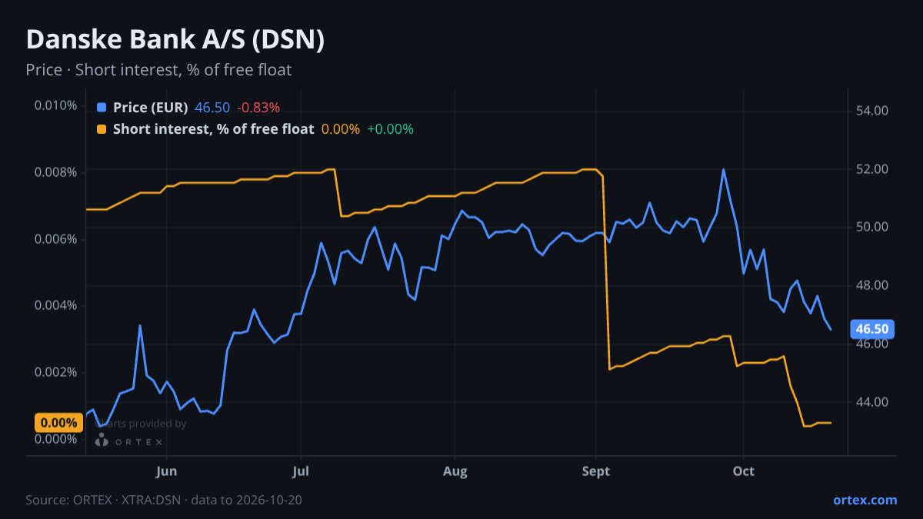Click the blue Price (EUR) legend marker

click(102, 108)
